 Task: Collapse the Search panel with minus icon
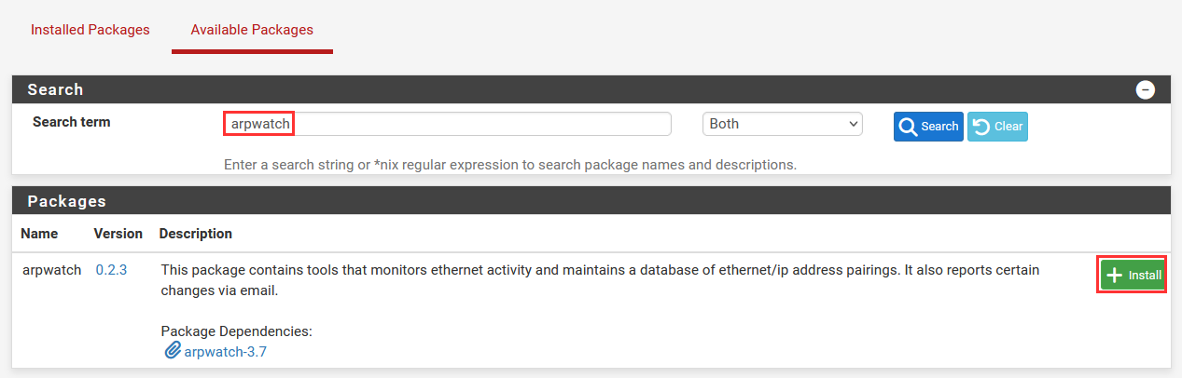click(1145, 90)
